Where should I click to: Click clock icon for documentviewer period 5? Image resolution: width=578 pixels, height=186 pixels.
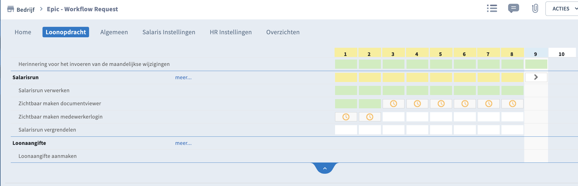441,103
